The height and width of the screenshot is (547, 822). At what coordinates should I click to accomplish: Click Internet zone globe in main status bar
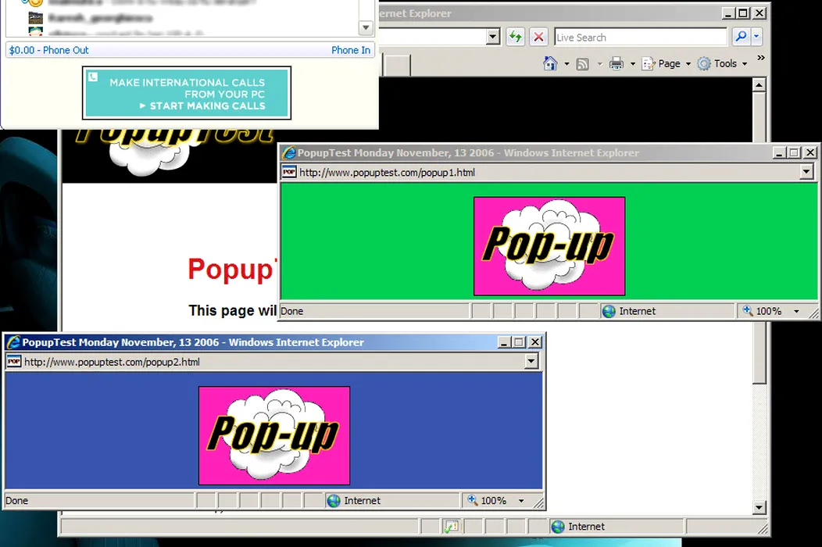click(558, 527)
